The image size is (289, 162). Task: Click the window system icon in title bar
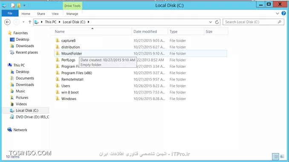pos(4,6)
